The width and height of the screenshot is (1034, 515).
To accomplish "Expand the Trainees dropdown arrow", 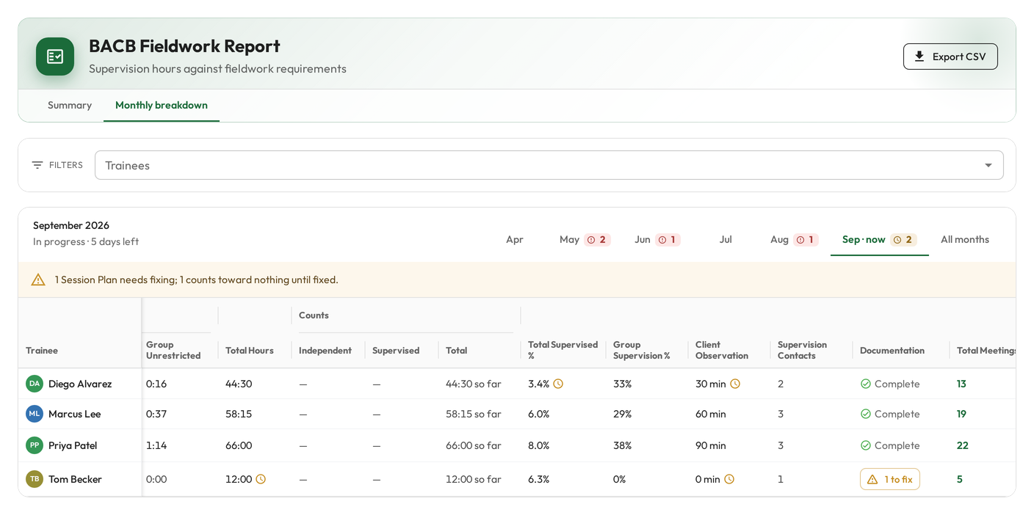I will [988, 165].
